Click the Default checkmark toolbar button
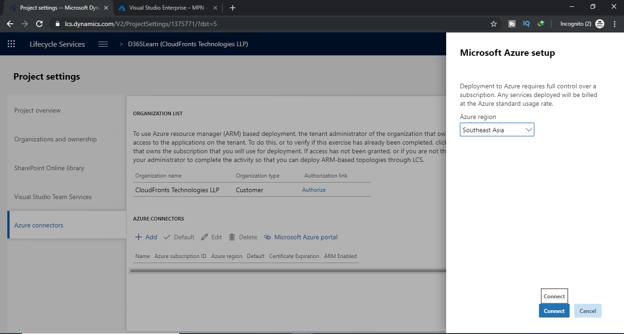The image size is (624, 334). pyautogui.click(x=179, y=237)
